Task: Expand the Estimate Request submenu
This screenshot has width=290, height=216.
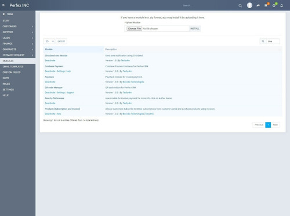Action: tap(17, 55)
